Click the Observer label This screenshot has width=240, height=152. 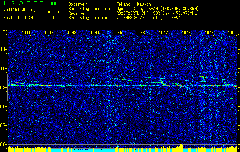77,4
